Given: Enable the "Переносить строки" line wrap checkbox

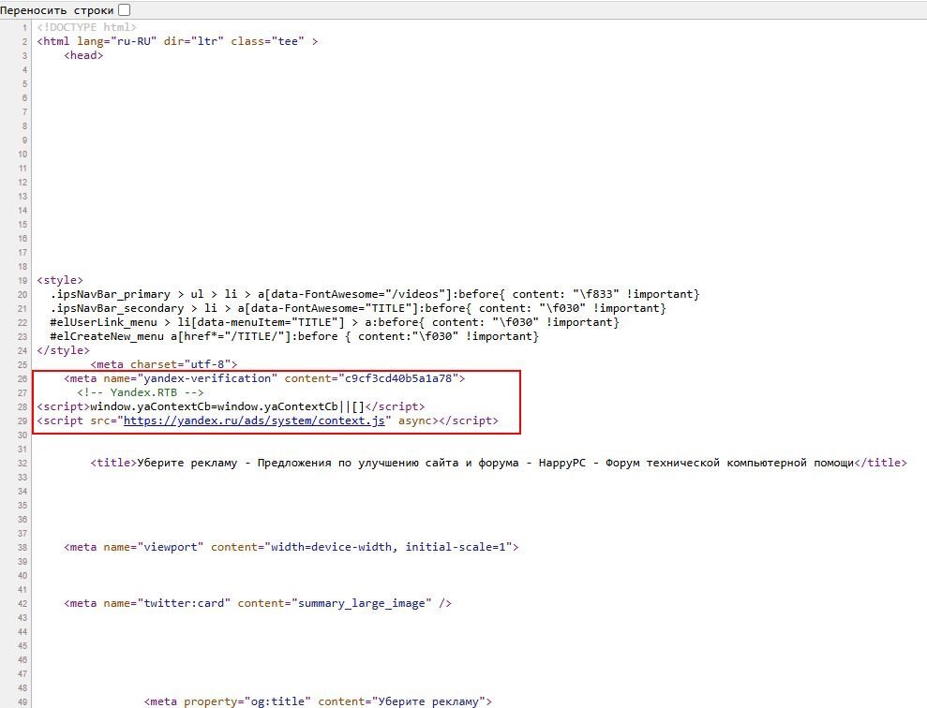Looking at the screenshot, I should coord(125,9).
